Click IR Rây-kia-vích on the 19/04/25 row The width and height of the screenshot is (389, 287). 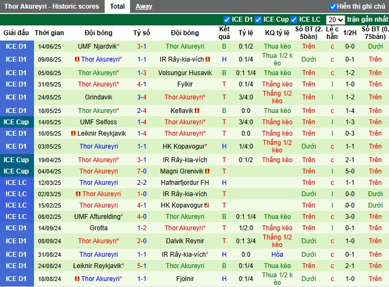(x=185, y=160)
